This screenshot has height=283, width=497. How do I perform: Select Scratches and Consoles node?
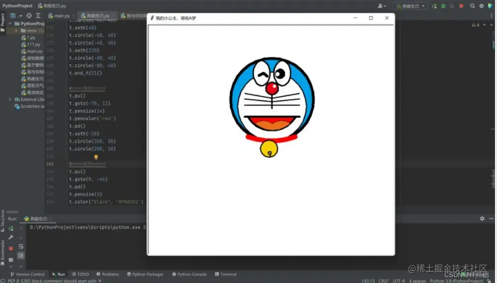point(29,106)
